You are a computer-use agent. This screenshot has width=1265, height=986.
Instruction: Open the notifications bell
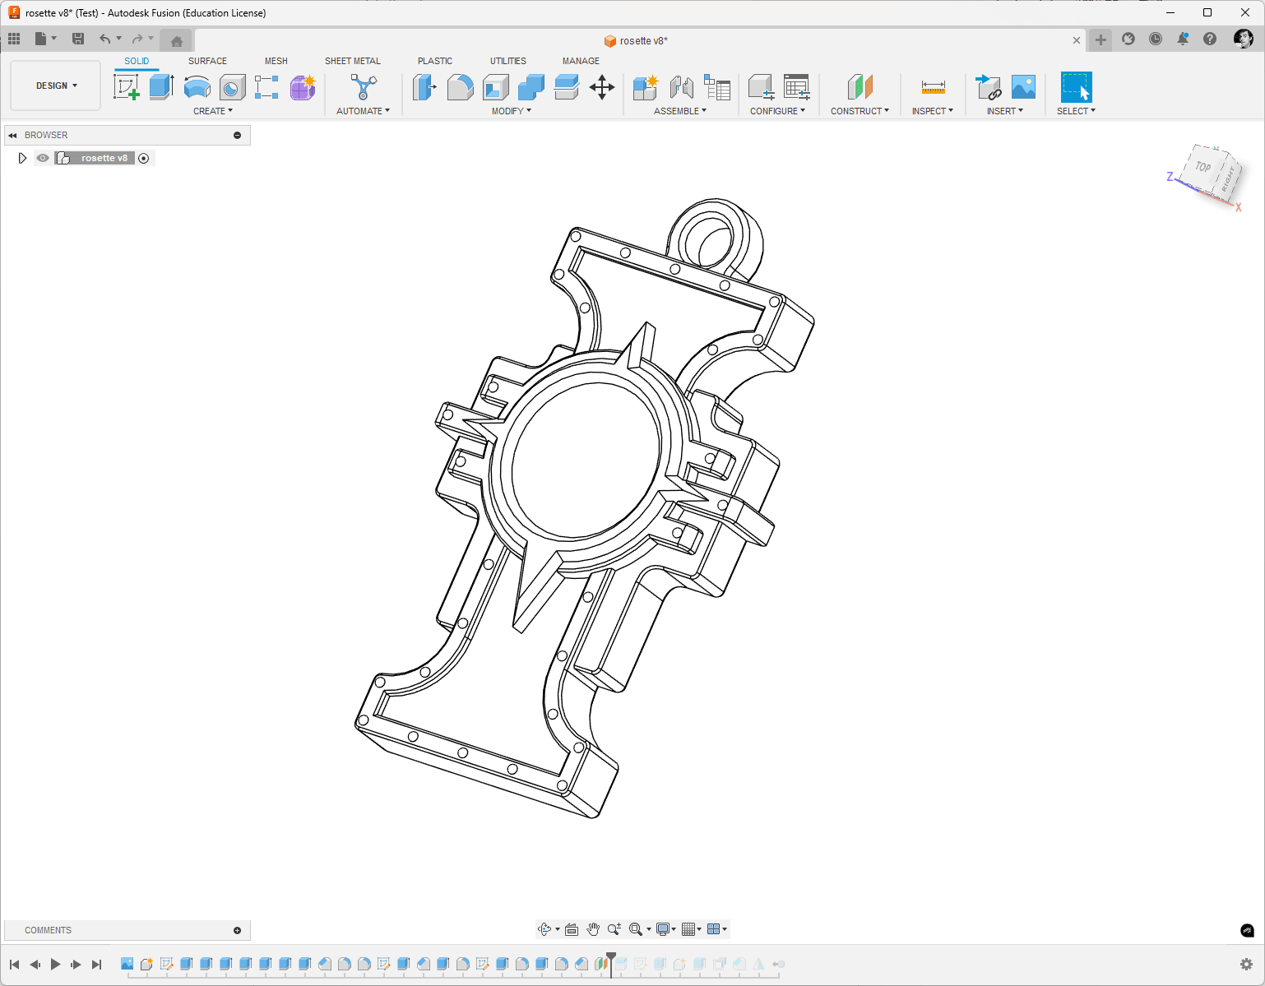(1183, 39)
